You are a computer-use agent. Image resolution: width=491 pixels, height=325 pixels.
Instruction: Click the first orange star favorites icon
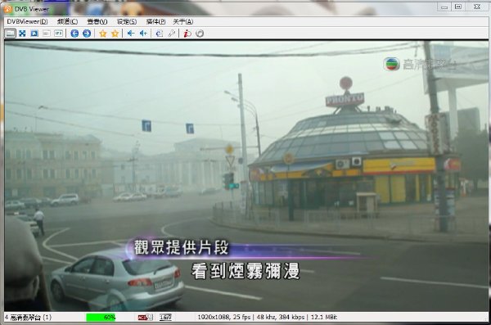coord(103,34)
